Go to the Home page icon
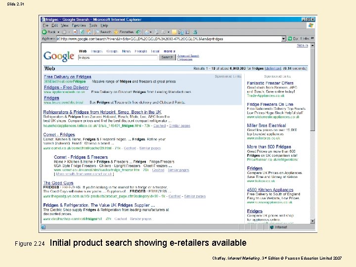The height and width of the screenshot is (267, 356). pos(89,32)
